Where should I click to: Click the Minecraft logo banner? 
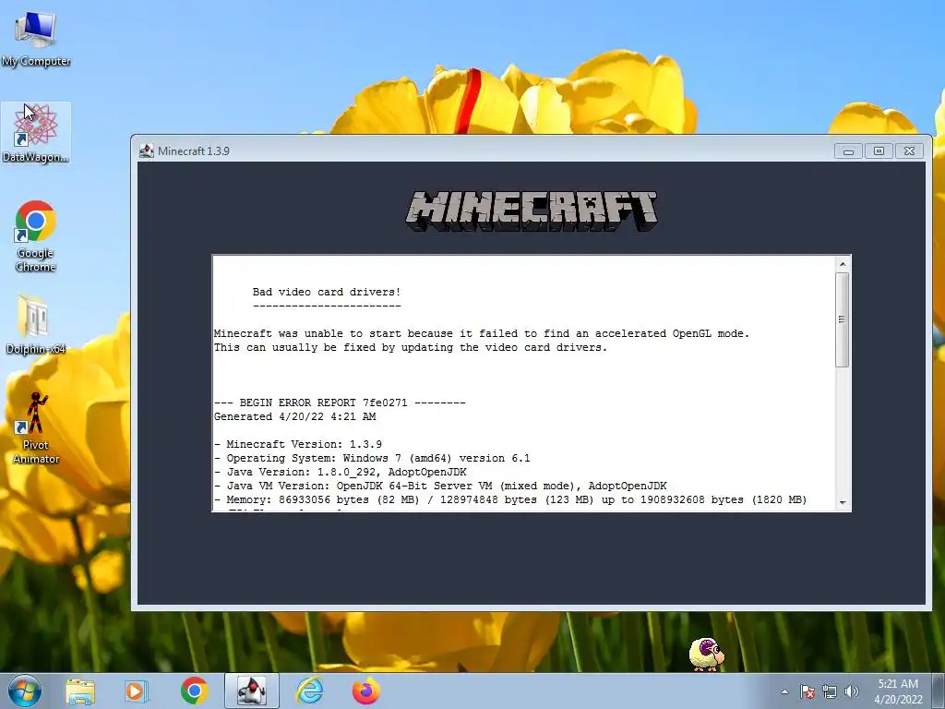click(x=532, y=211)
